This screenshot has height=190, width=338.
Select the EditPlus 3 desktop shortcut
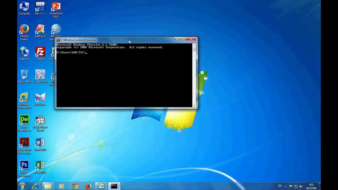(x=40, y=31)
